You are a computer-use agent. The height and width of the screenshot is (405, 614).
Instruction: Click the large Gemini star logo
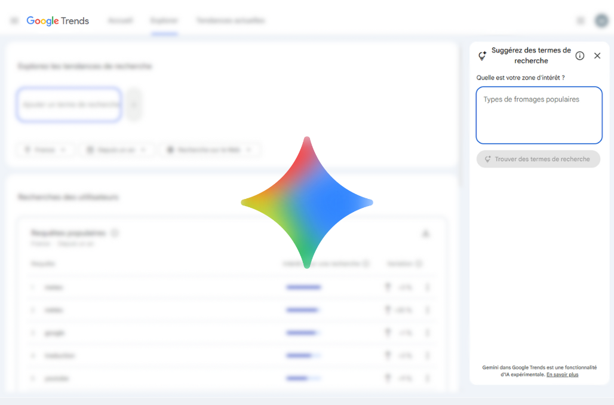pos(306,202)
